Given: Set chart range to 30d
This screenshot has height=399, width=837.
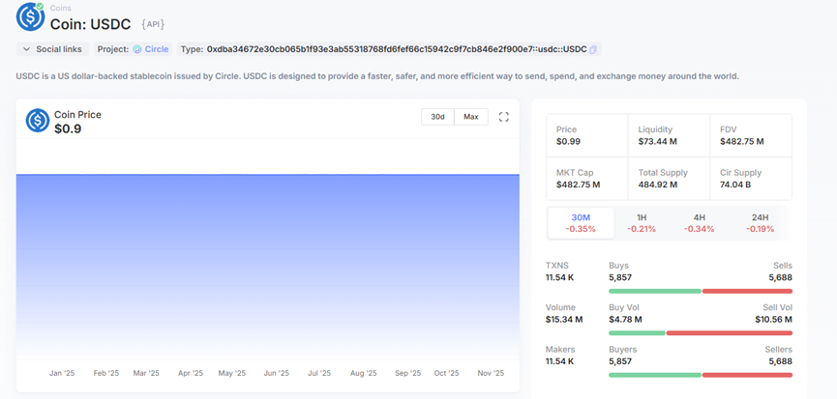Looking at the screenshot, I should pyautogui.click(x=437, y=117).
